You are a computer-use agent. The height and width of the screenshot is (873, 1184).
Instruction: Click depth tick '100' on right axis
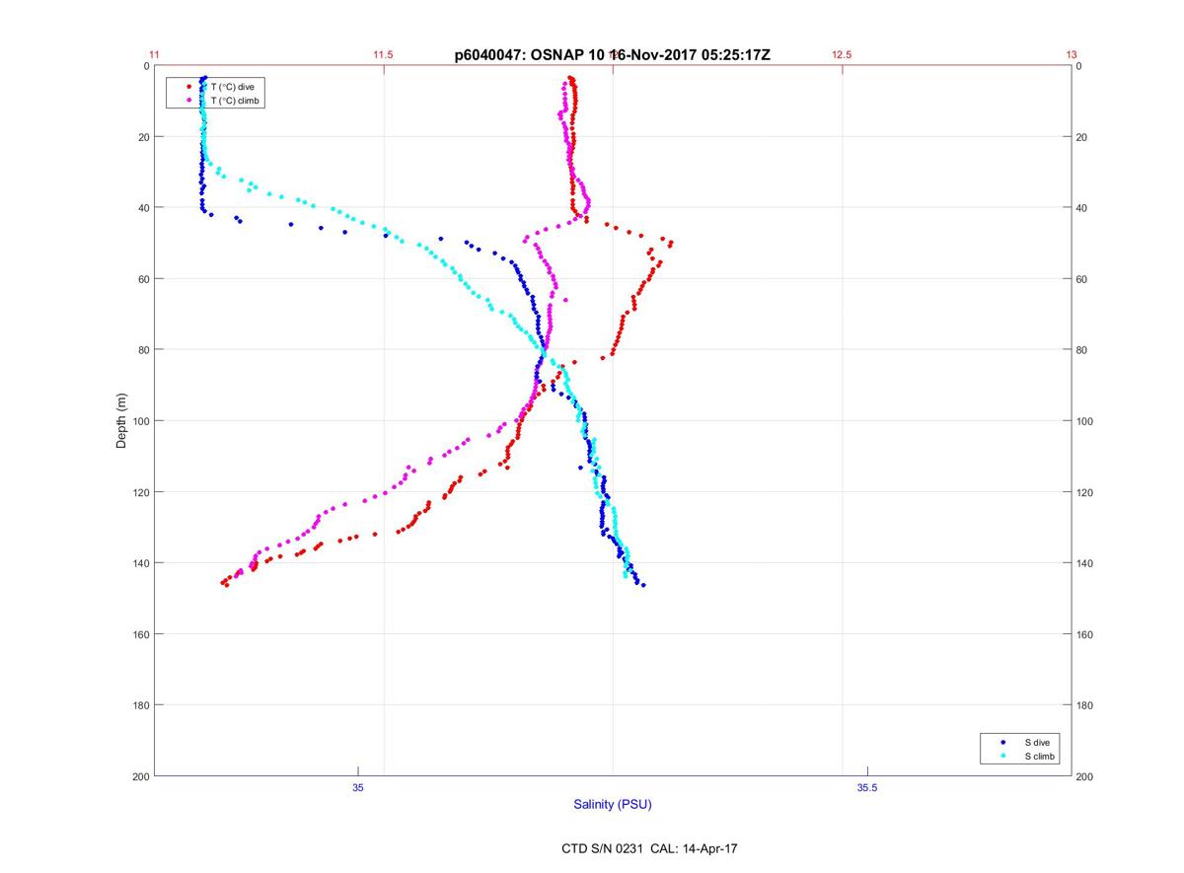tap(1085, 421)
